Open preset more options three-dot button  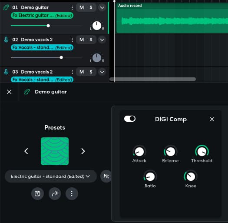pyautogui.click(x=72, y=193)
